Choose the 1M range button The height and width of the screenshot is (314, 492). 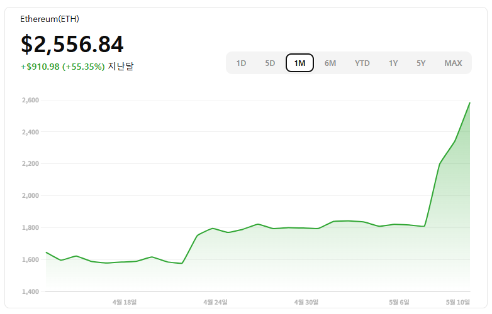tap(299, 63)
